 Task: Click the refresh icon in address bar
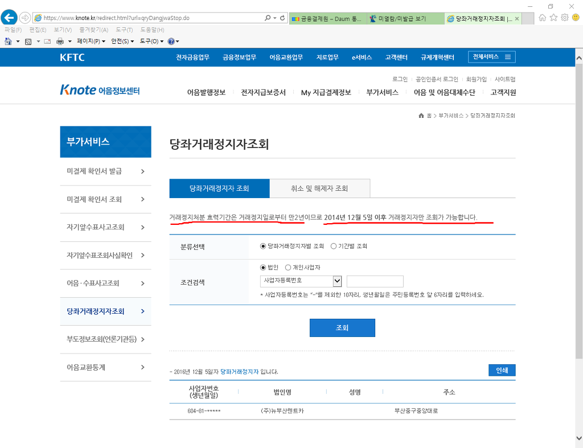tap(283, 18)
